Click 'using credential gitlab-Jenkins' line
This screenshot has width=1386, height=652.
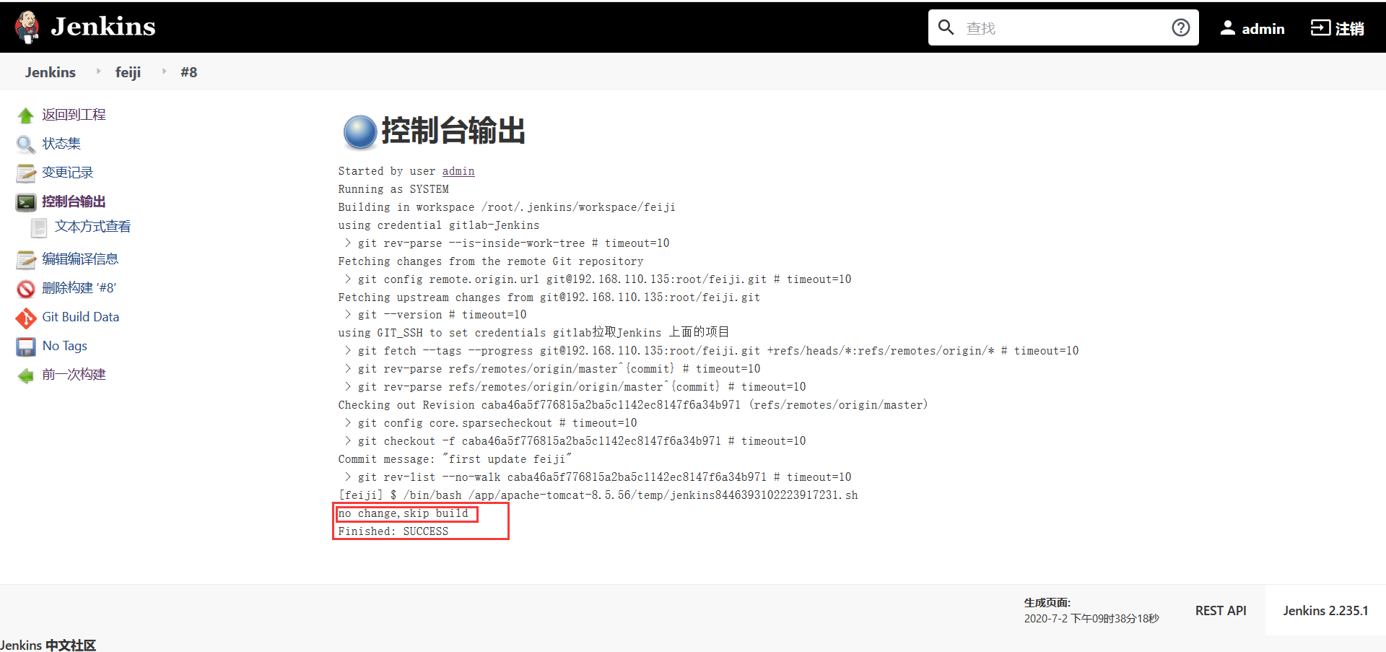tap(439, 225)
